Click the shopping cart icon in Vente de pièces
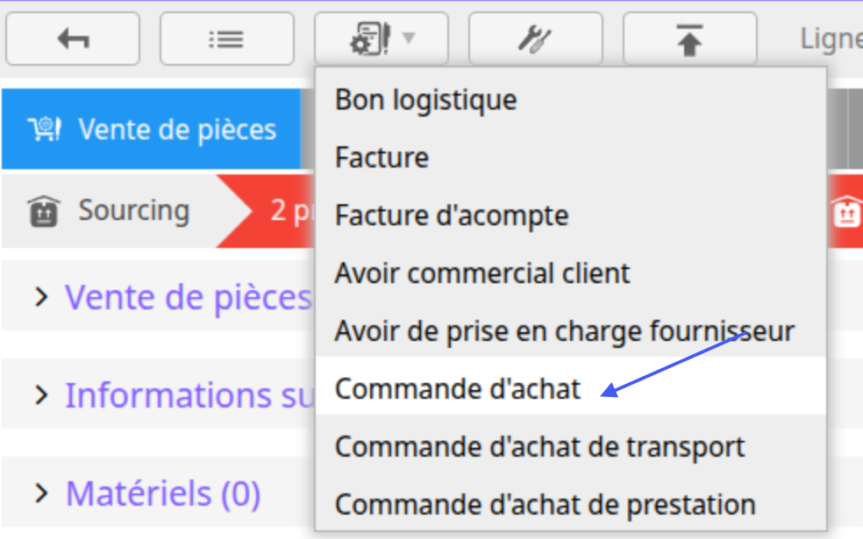 click(x=45, y=130)
